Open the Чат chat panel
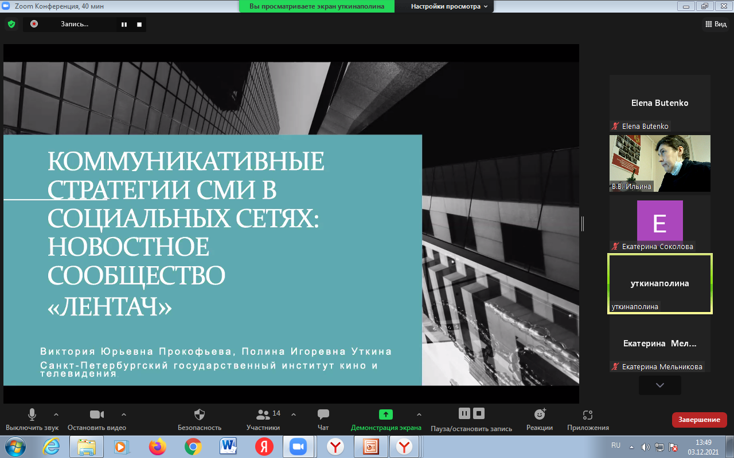The image size is (734, 458). (x=323, y=420)
